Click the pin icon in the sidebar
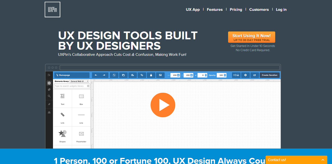The height and width of the screenshot is (164, 332). coord(49,104)
